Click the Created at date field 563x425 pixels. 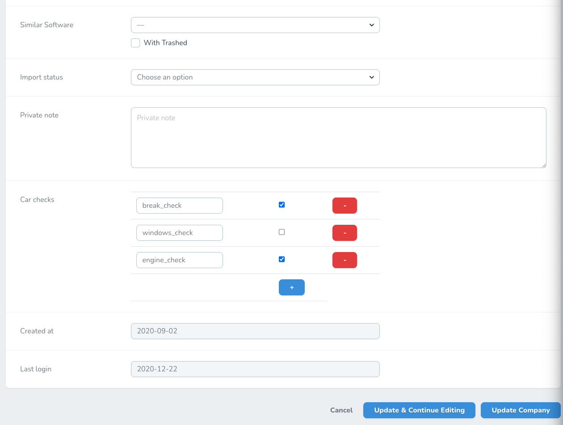tap(255, 331)
